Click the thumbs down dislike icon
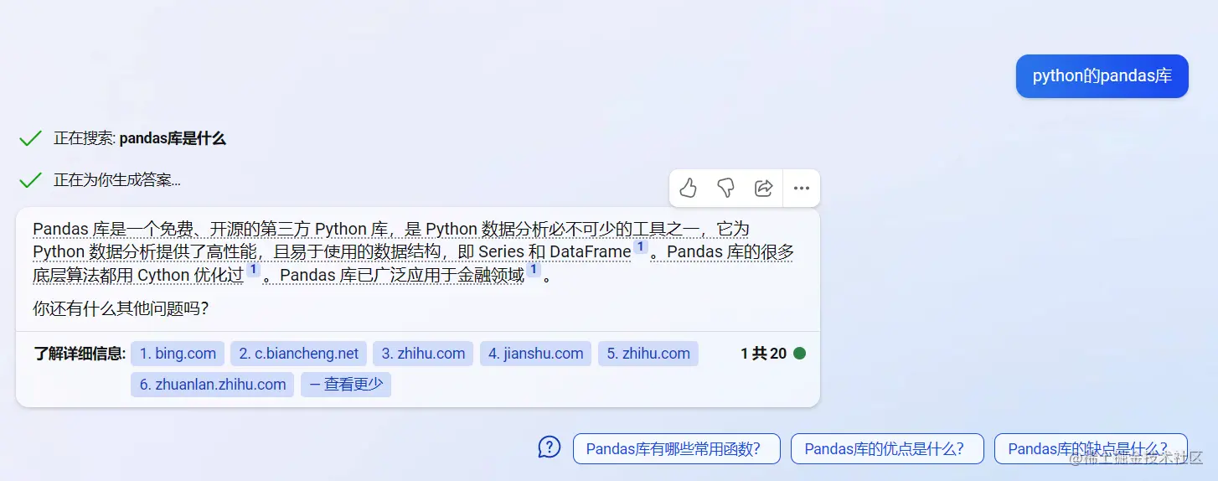Viewport: 1218px width, 481px height. coord(726,188)
